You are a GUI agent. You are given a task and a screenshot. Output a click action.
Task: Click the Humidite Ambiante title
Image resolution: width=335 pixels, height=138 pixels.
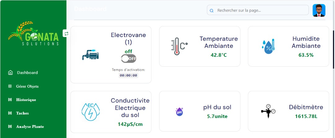(306, 42)
